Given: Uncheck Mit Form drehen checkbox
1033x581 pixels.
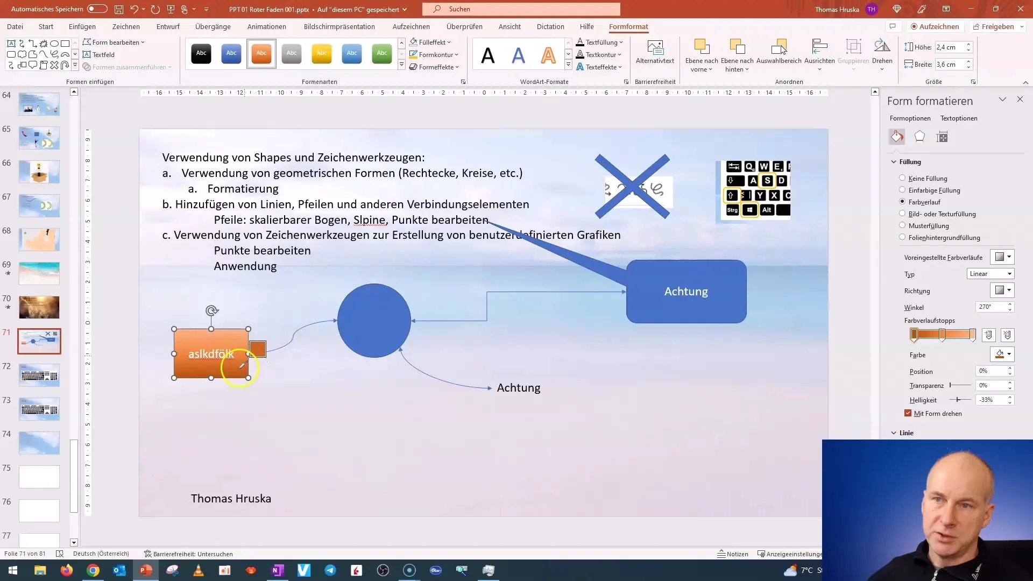Looking at the screenshot, I should click(x=908, y=413).
